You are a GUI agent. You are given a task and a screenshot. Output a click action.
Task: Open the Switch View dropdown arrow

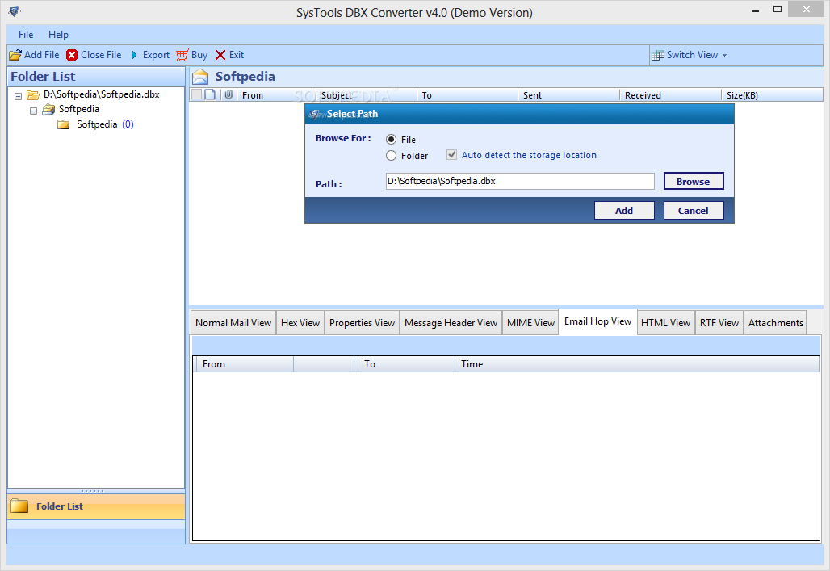[725, 55]
